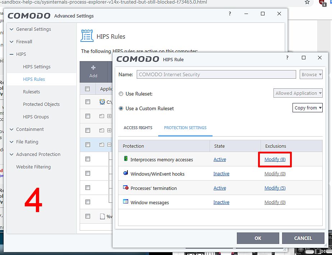Viewport: 332px width, 255px height.
Task: Open Protected Objects in sidebar
Action: coord(41,104)
